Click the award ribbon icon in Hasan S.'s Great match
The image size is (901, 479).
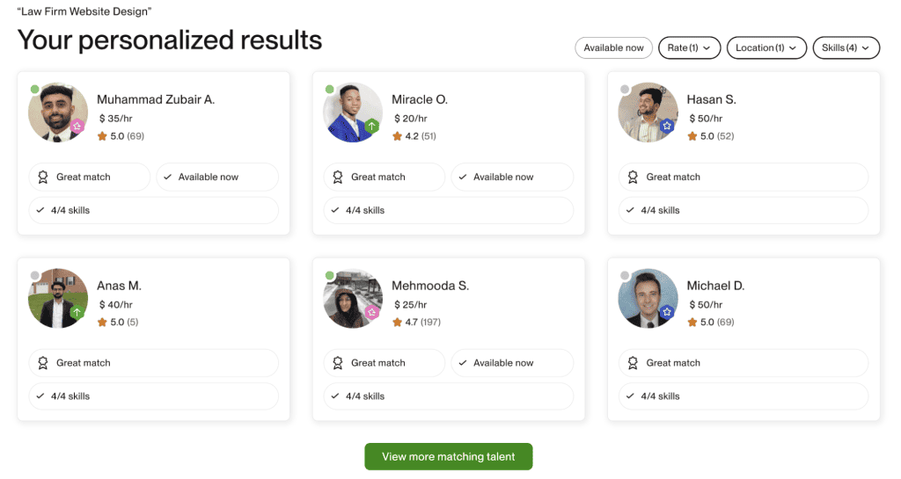633,177
